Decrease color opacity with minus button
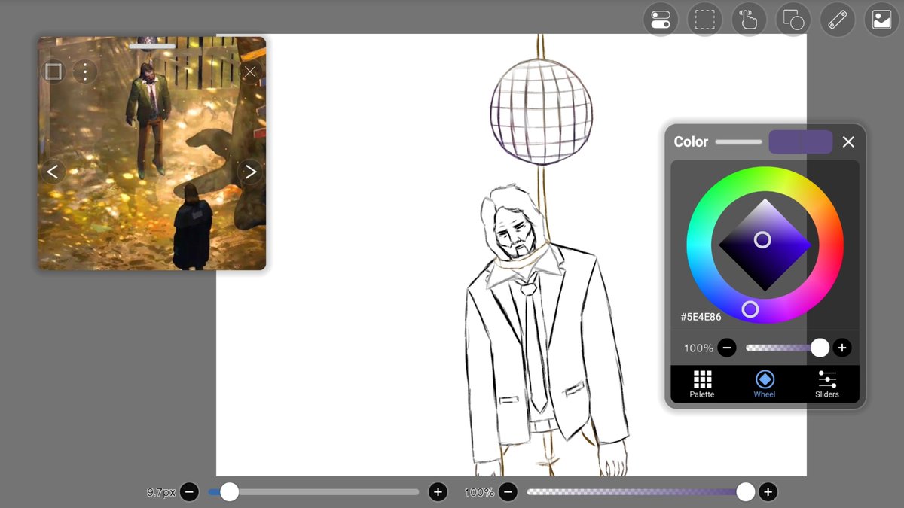Screen dimensions: 904x508 (x=726, y=348)
